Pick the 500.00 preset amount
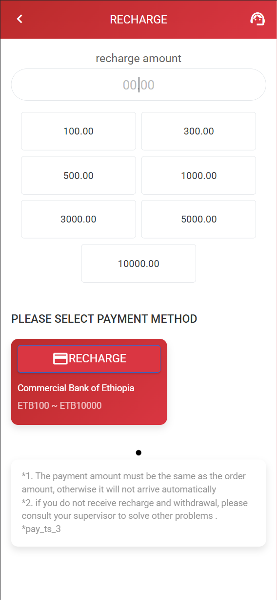 pos(79,176)
